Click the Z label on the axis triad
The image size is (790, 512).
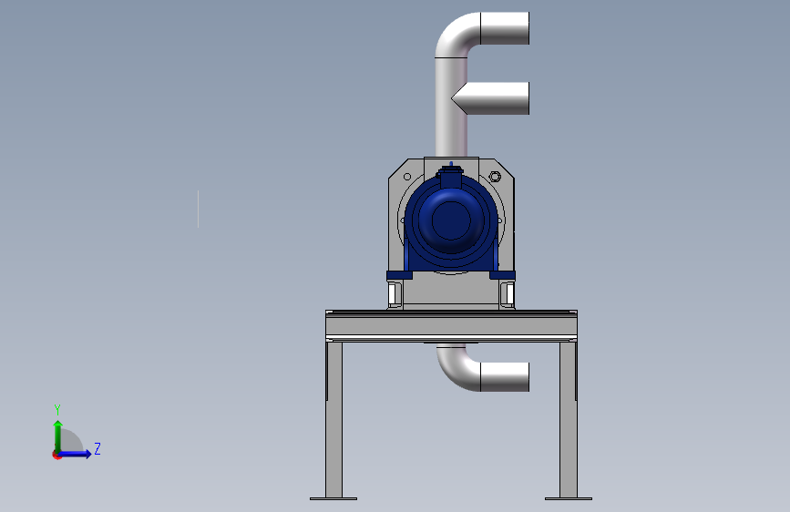point(97,448)
